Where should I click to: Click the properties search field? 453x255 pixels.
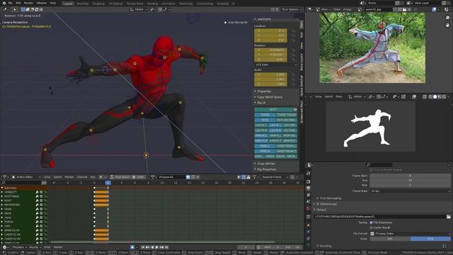coord(379,165)
